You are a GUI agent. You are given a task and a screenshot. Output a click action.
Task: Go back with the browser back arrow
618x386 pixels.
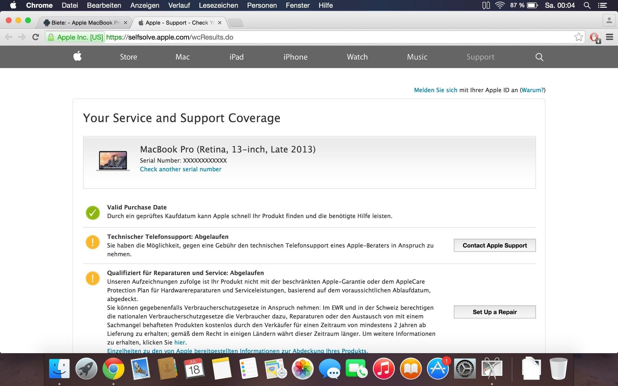(9, 37)
